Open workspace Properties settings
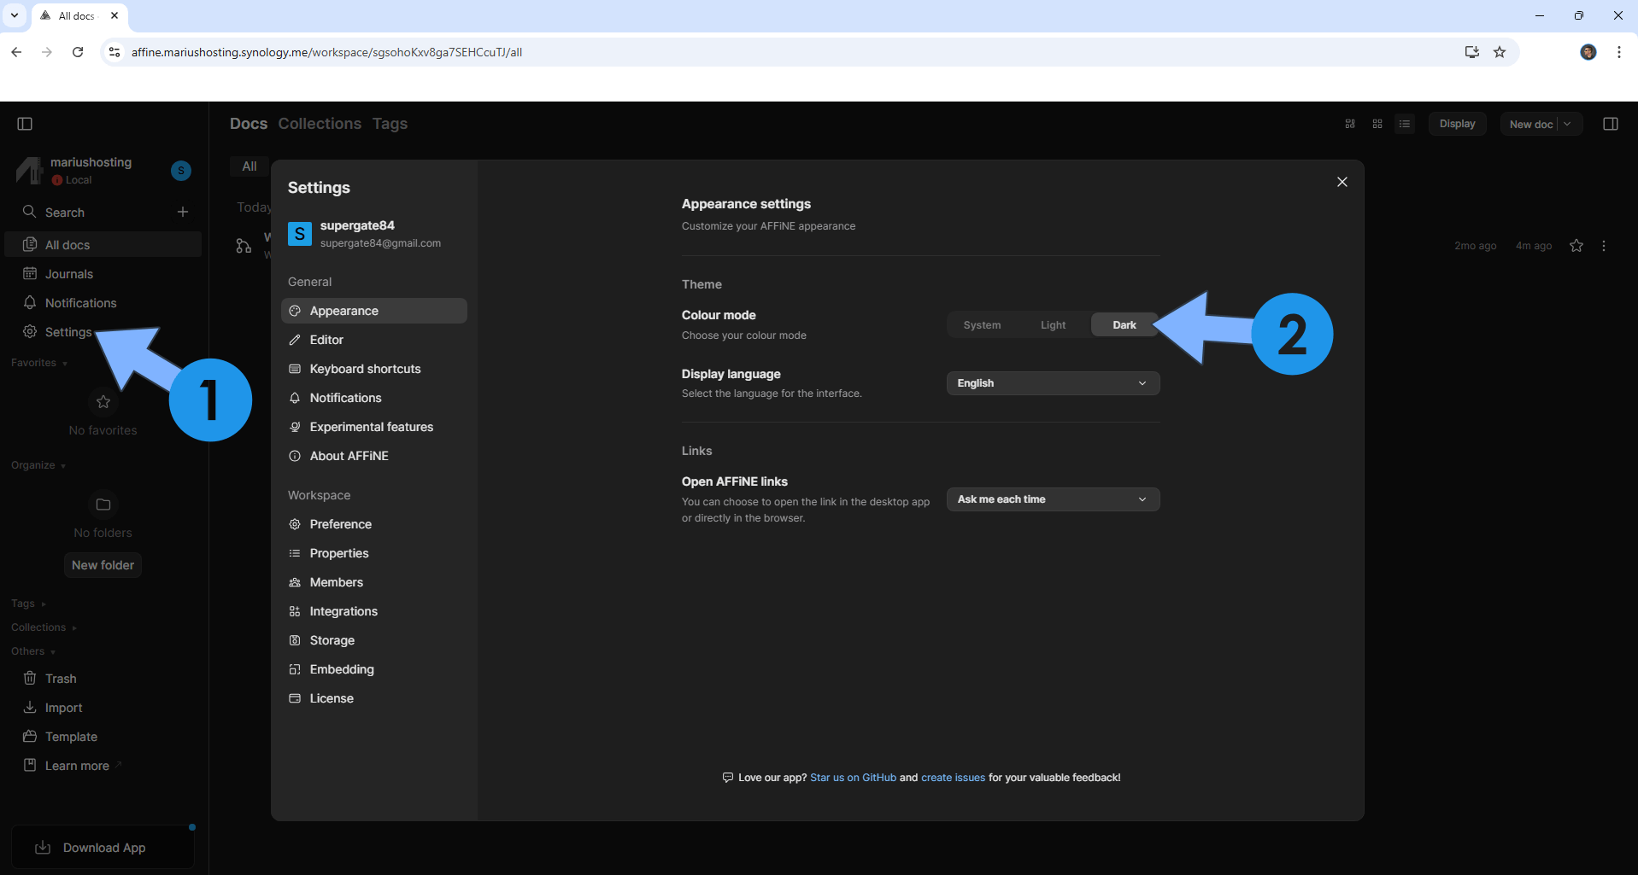This screenshot has height=875, width=1638. click(x=374, y=553)
